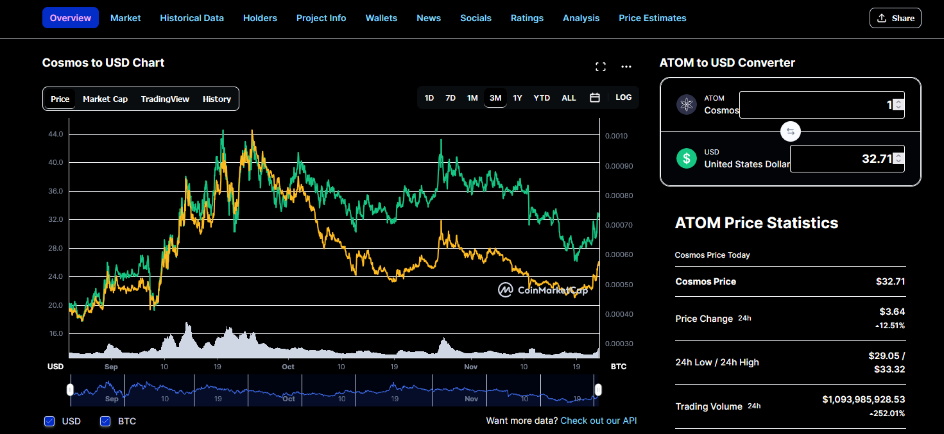Toggle the USD checkbox below chart
944x434 pixels.
[49, 421]
